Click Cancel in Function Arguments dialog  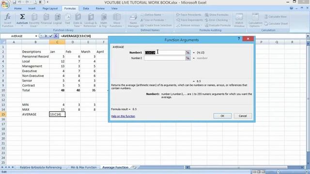(243, 116)
